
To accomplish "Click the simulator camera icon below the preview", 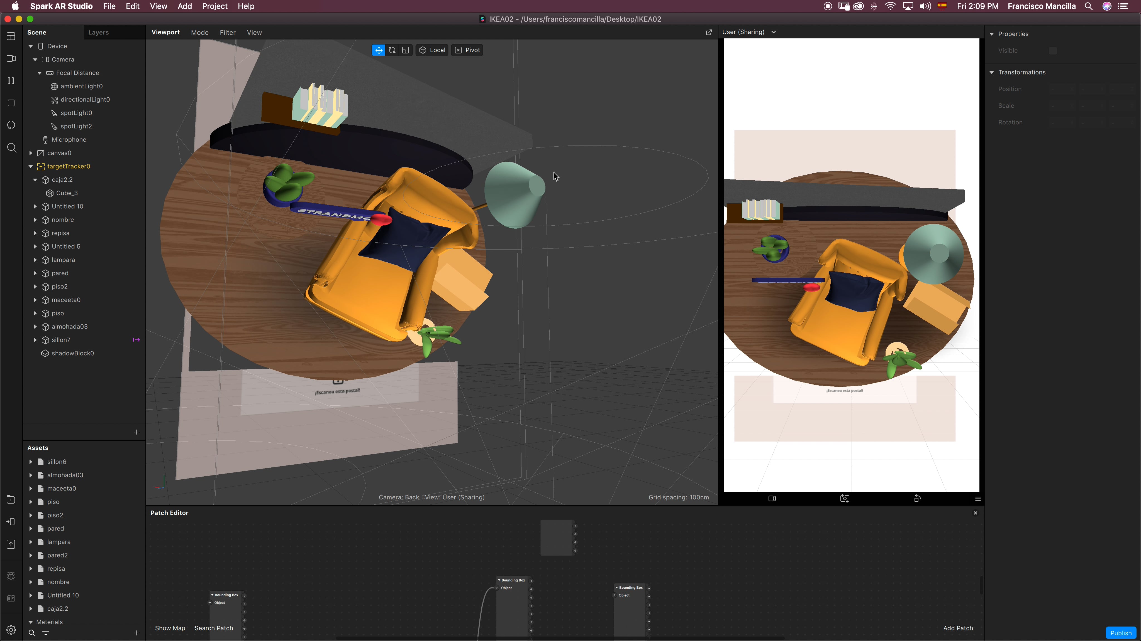I will tap(772, 499).
